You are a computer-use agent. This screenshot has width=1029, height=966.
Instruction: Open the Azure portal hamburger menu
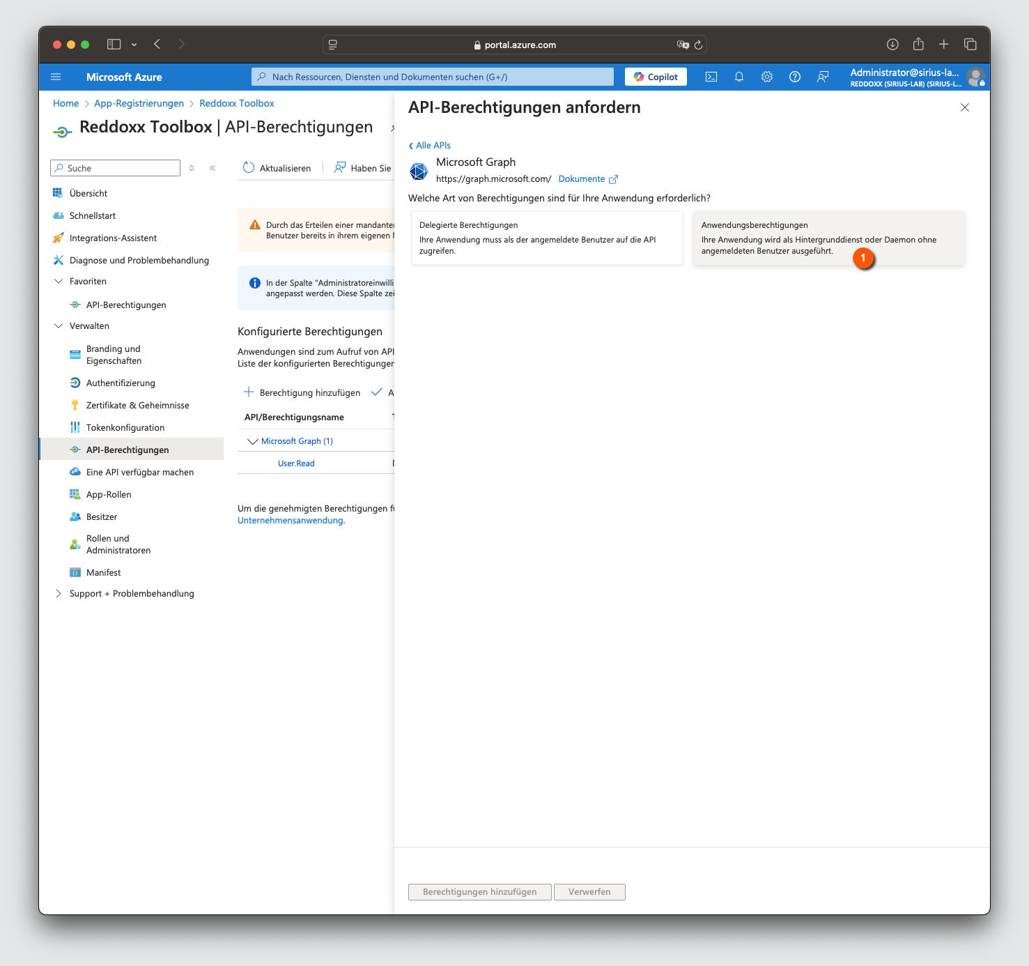pyautogui.click(x=56, y=77)
